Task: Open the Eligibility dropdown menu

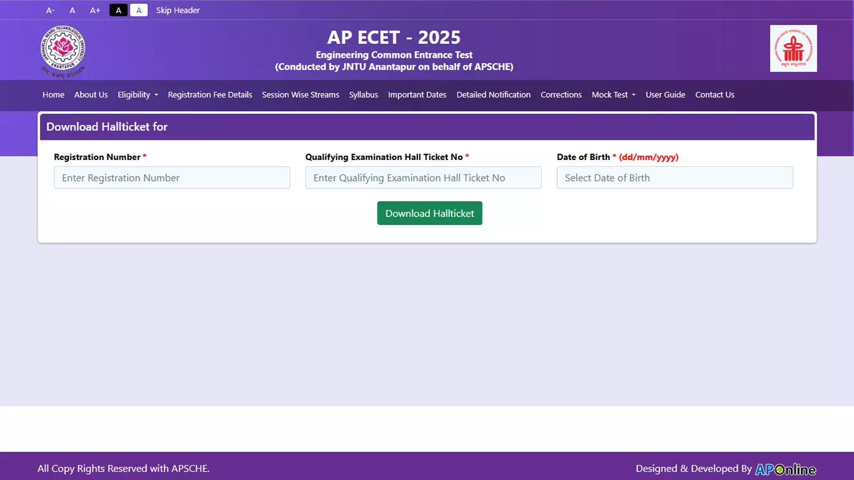Action: pyautogui.click(x=137, y=94)
